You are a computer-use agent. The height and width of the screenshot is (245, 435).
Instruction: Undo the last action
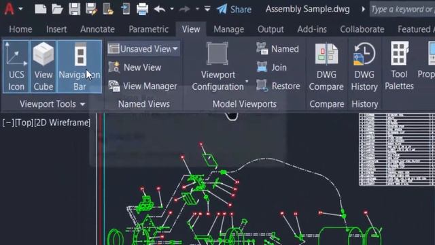tap(160, 9)
